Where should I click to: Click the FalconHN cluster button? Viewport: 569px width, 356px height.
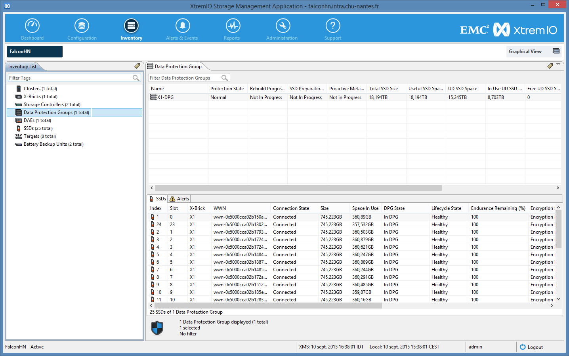(x=35, y=51)
